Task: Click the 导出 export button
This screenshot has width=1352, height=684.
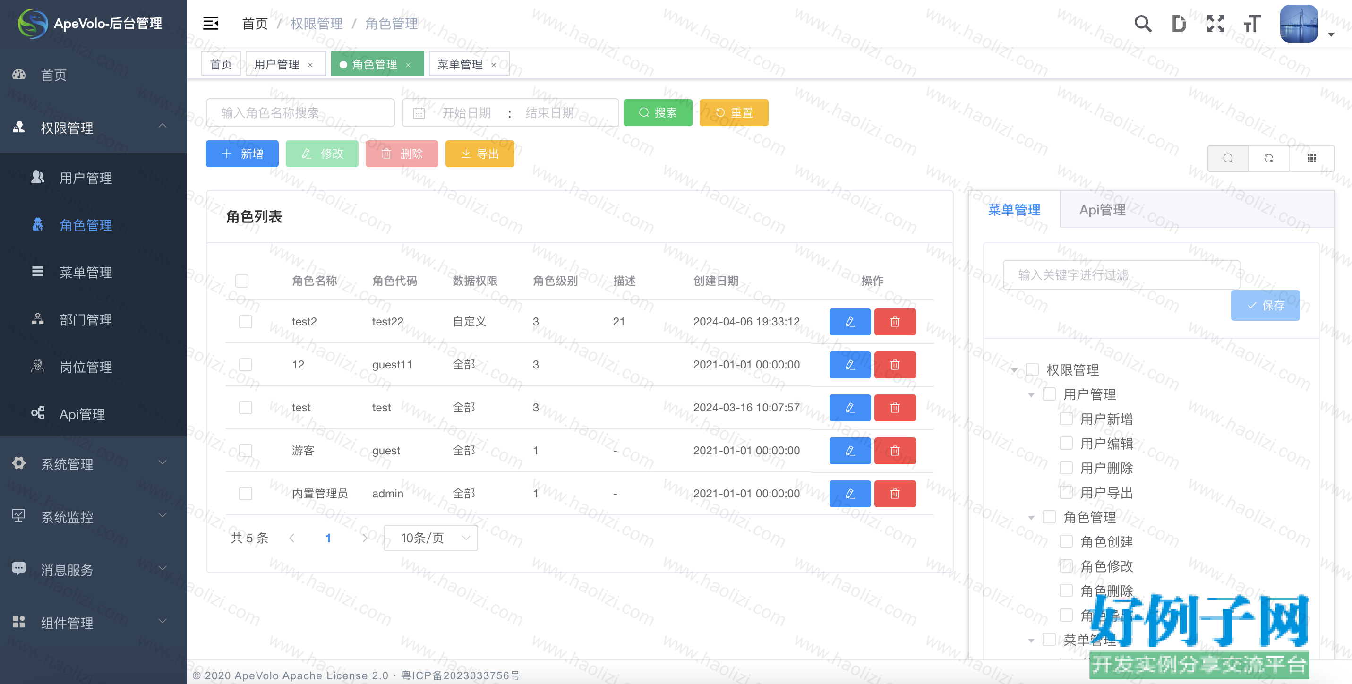Action: pos(479,153)
